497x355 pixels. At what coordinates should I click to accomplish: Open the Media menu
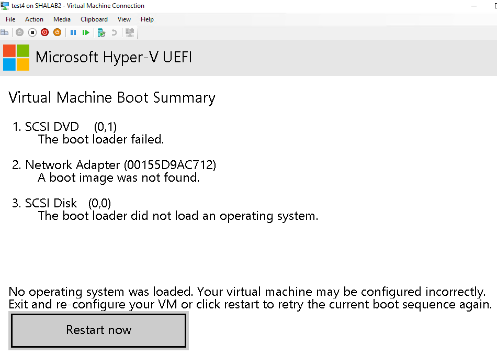coord(62,19)
